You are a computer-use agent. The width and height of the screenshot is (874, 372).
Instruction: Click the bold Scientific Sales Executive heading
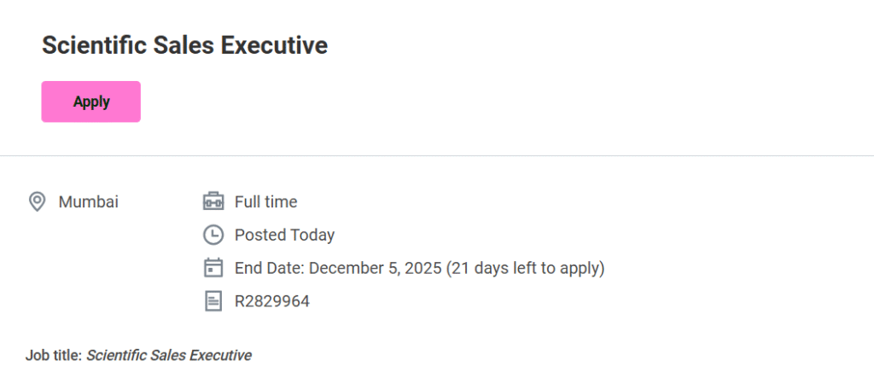point(184,45)
